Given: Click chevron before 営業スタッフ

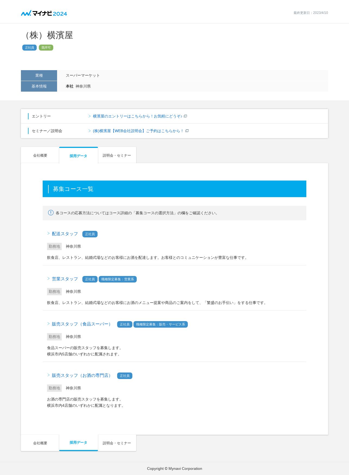Looking at the screenshot, I should pyautogui.click(x=48, y=279).
